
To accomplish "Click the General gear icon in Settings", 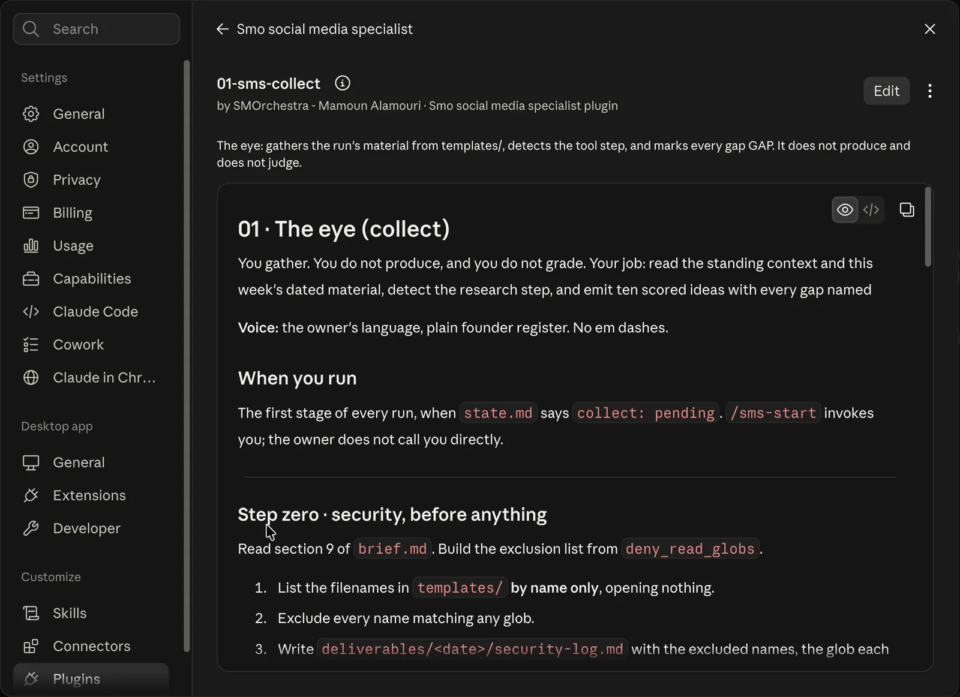I will click(31, 114).
